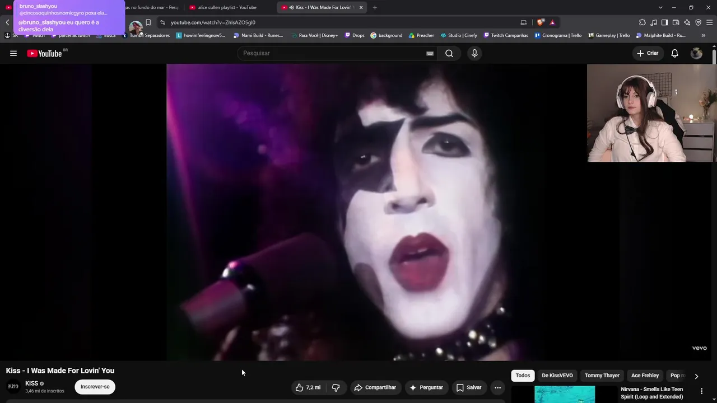Open the Cronograma | Trello bookmark
The image size is (717, 403).
click(x=558, y=35)
